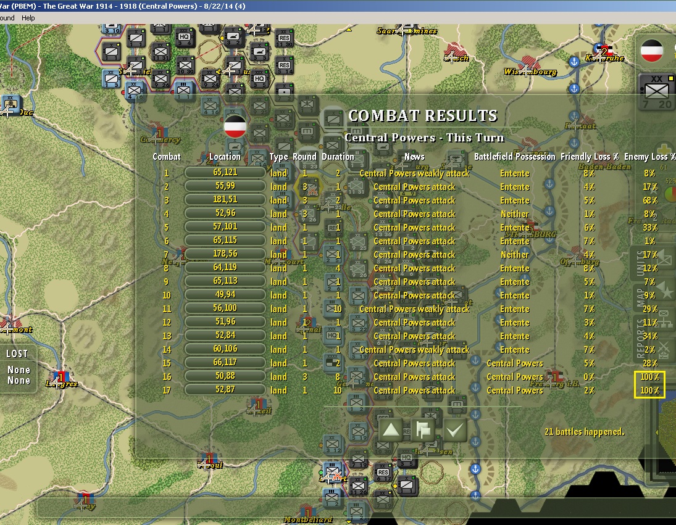Show combat location 56,100
The width and height of the screenshot is (676, 525).
225,308
